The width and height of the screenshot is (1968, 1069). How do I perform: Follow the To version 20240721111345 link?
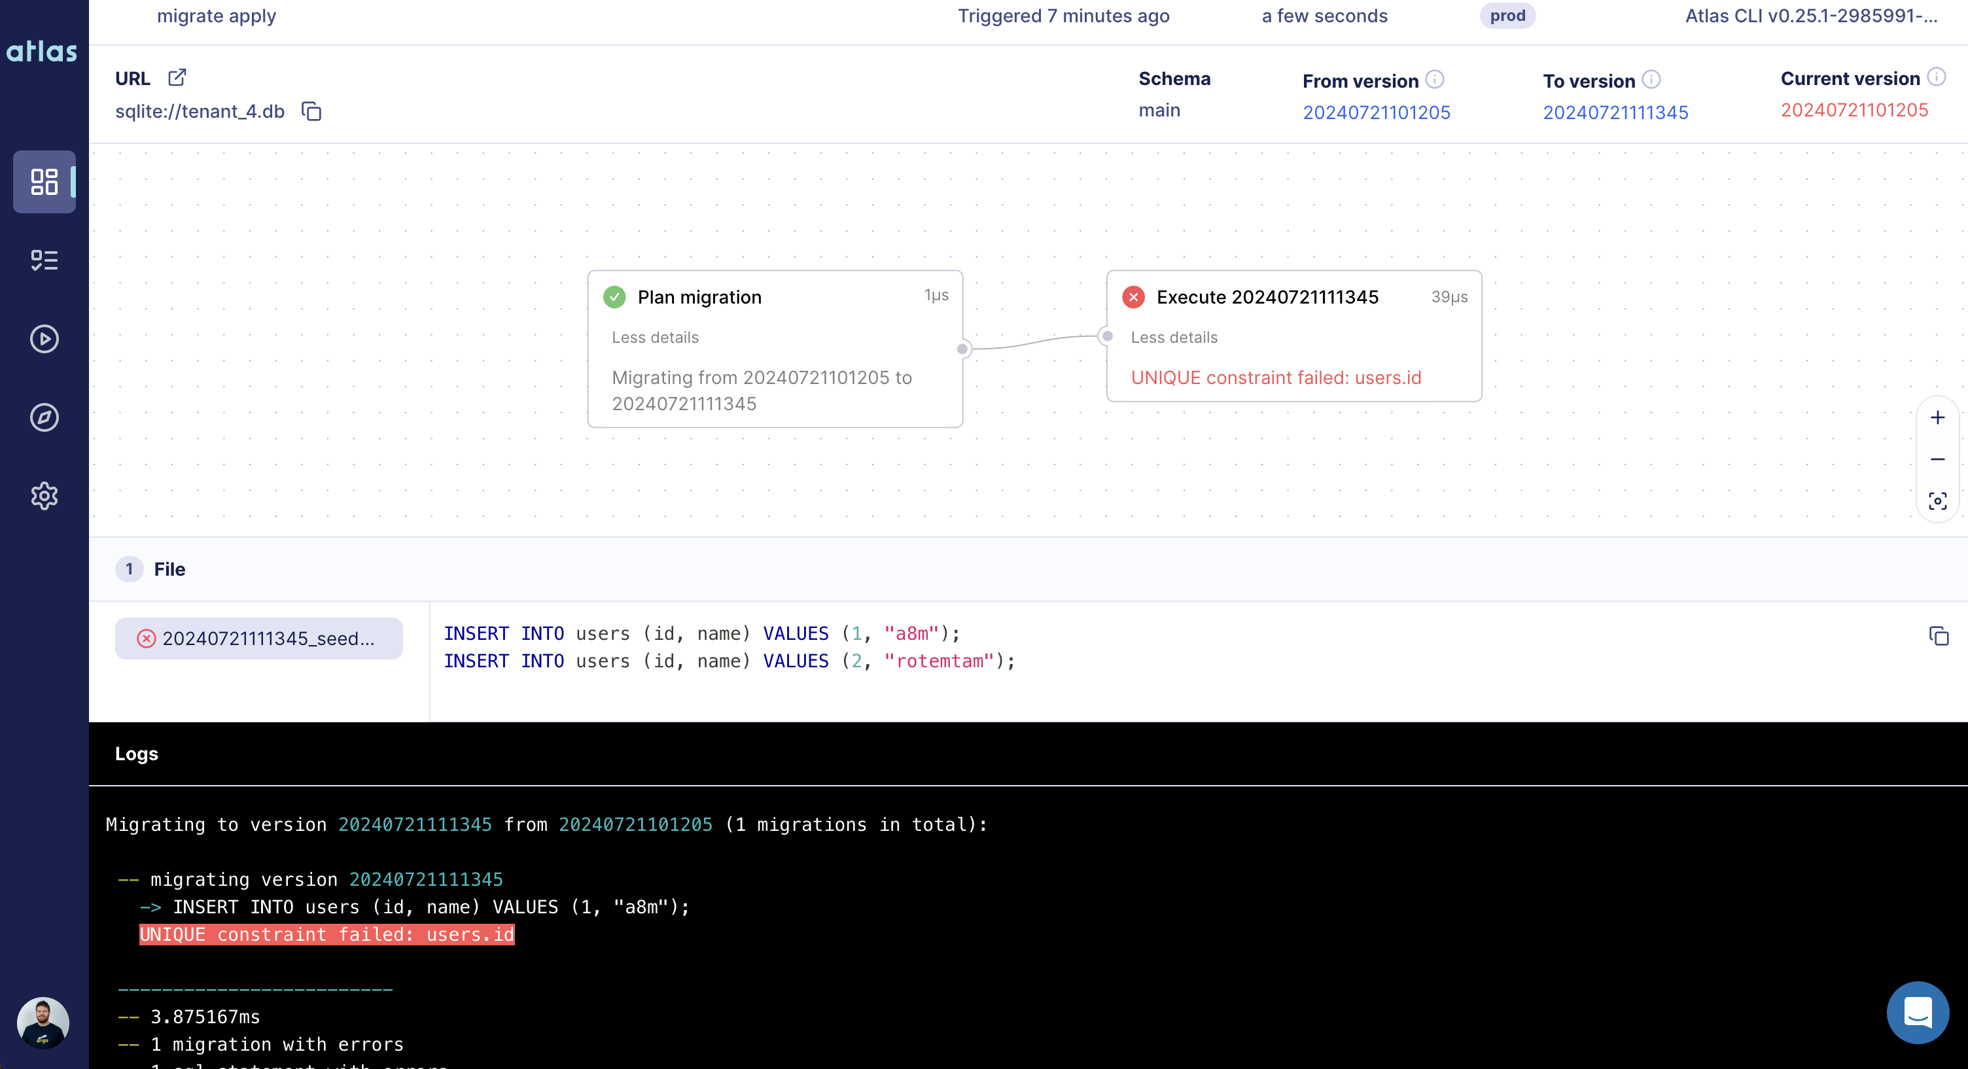1615,112
